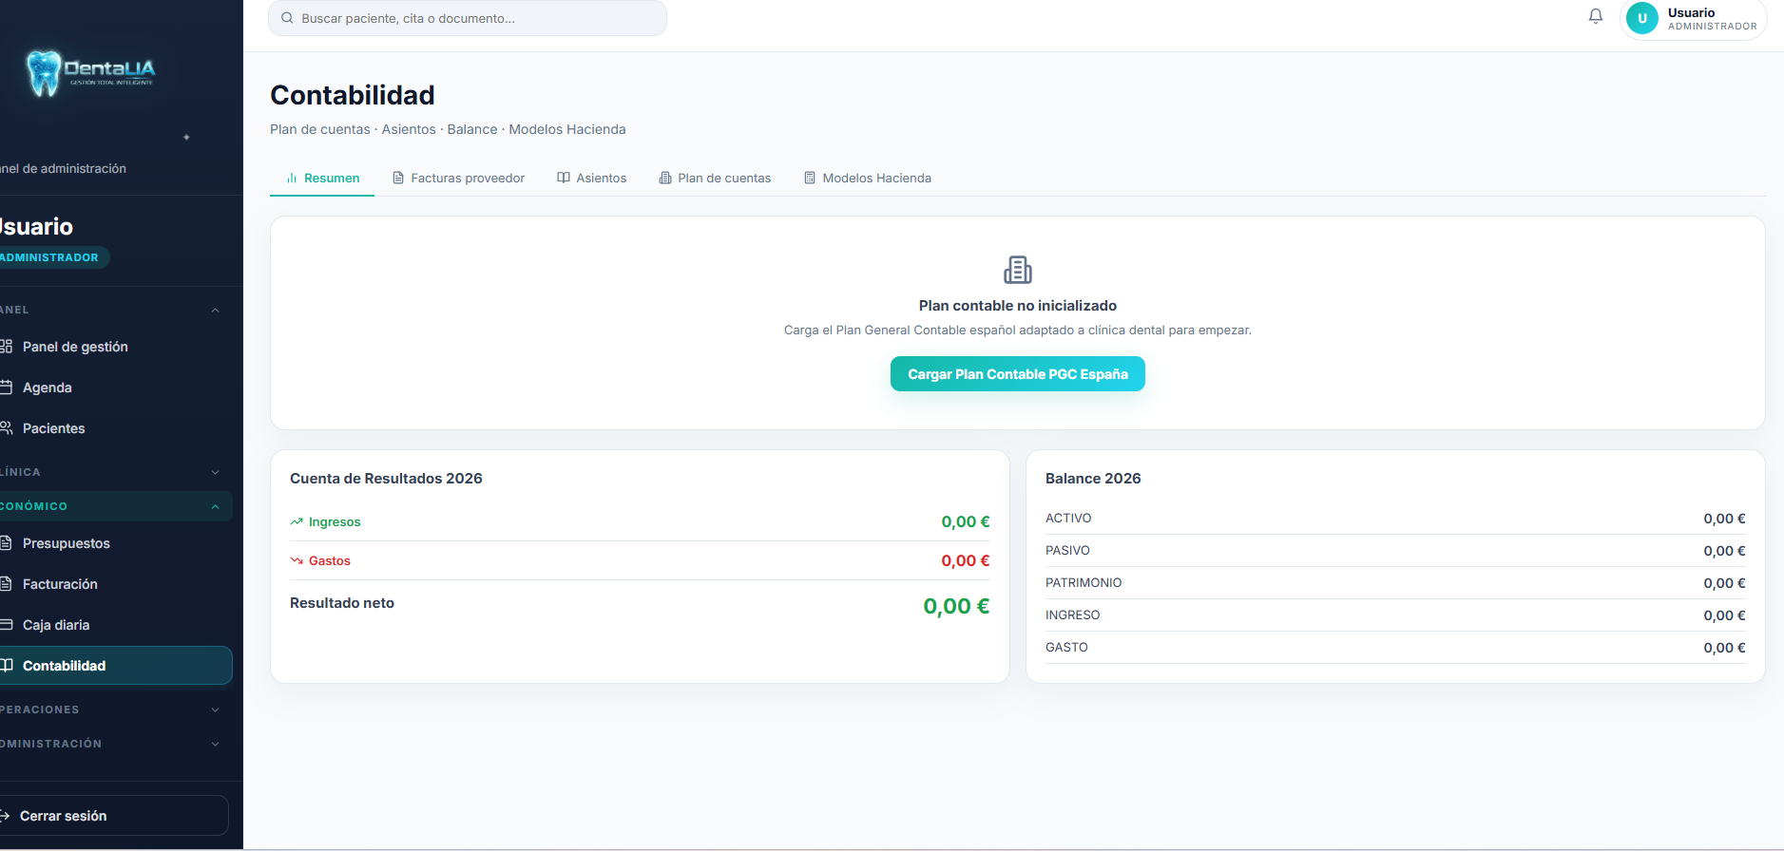Collapse the Económico sidebar section

tap(215, 506)
